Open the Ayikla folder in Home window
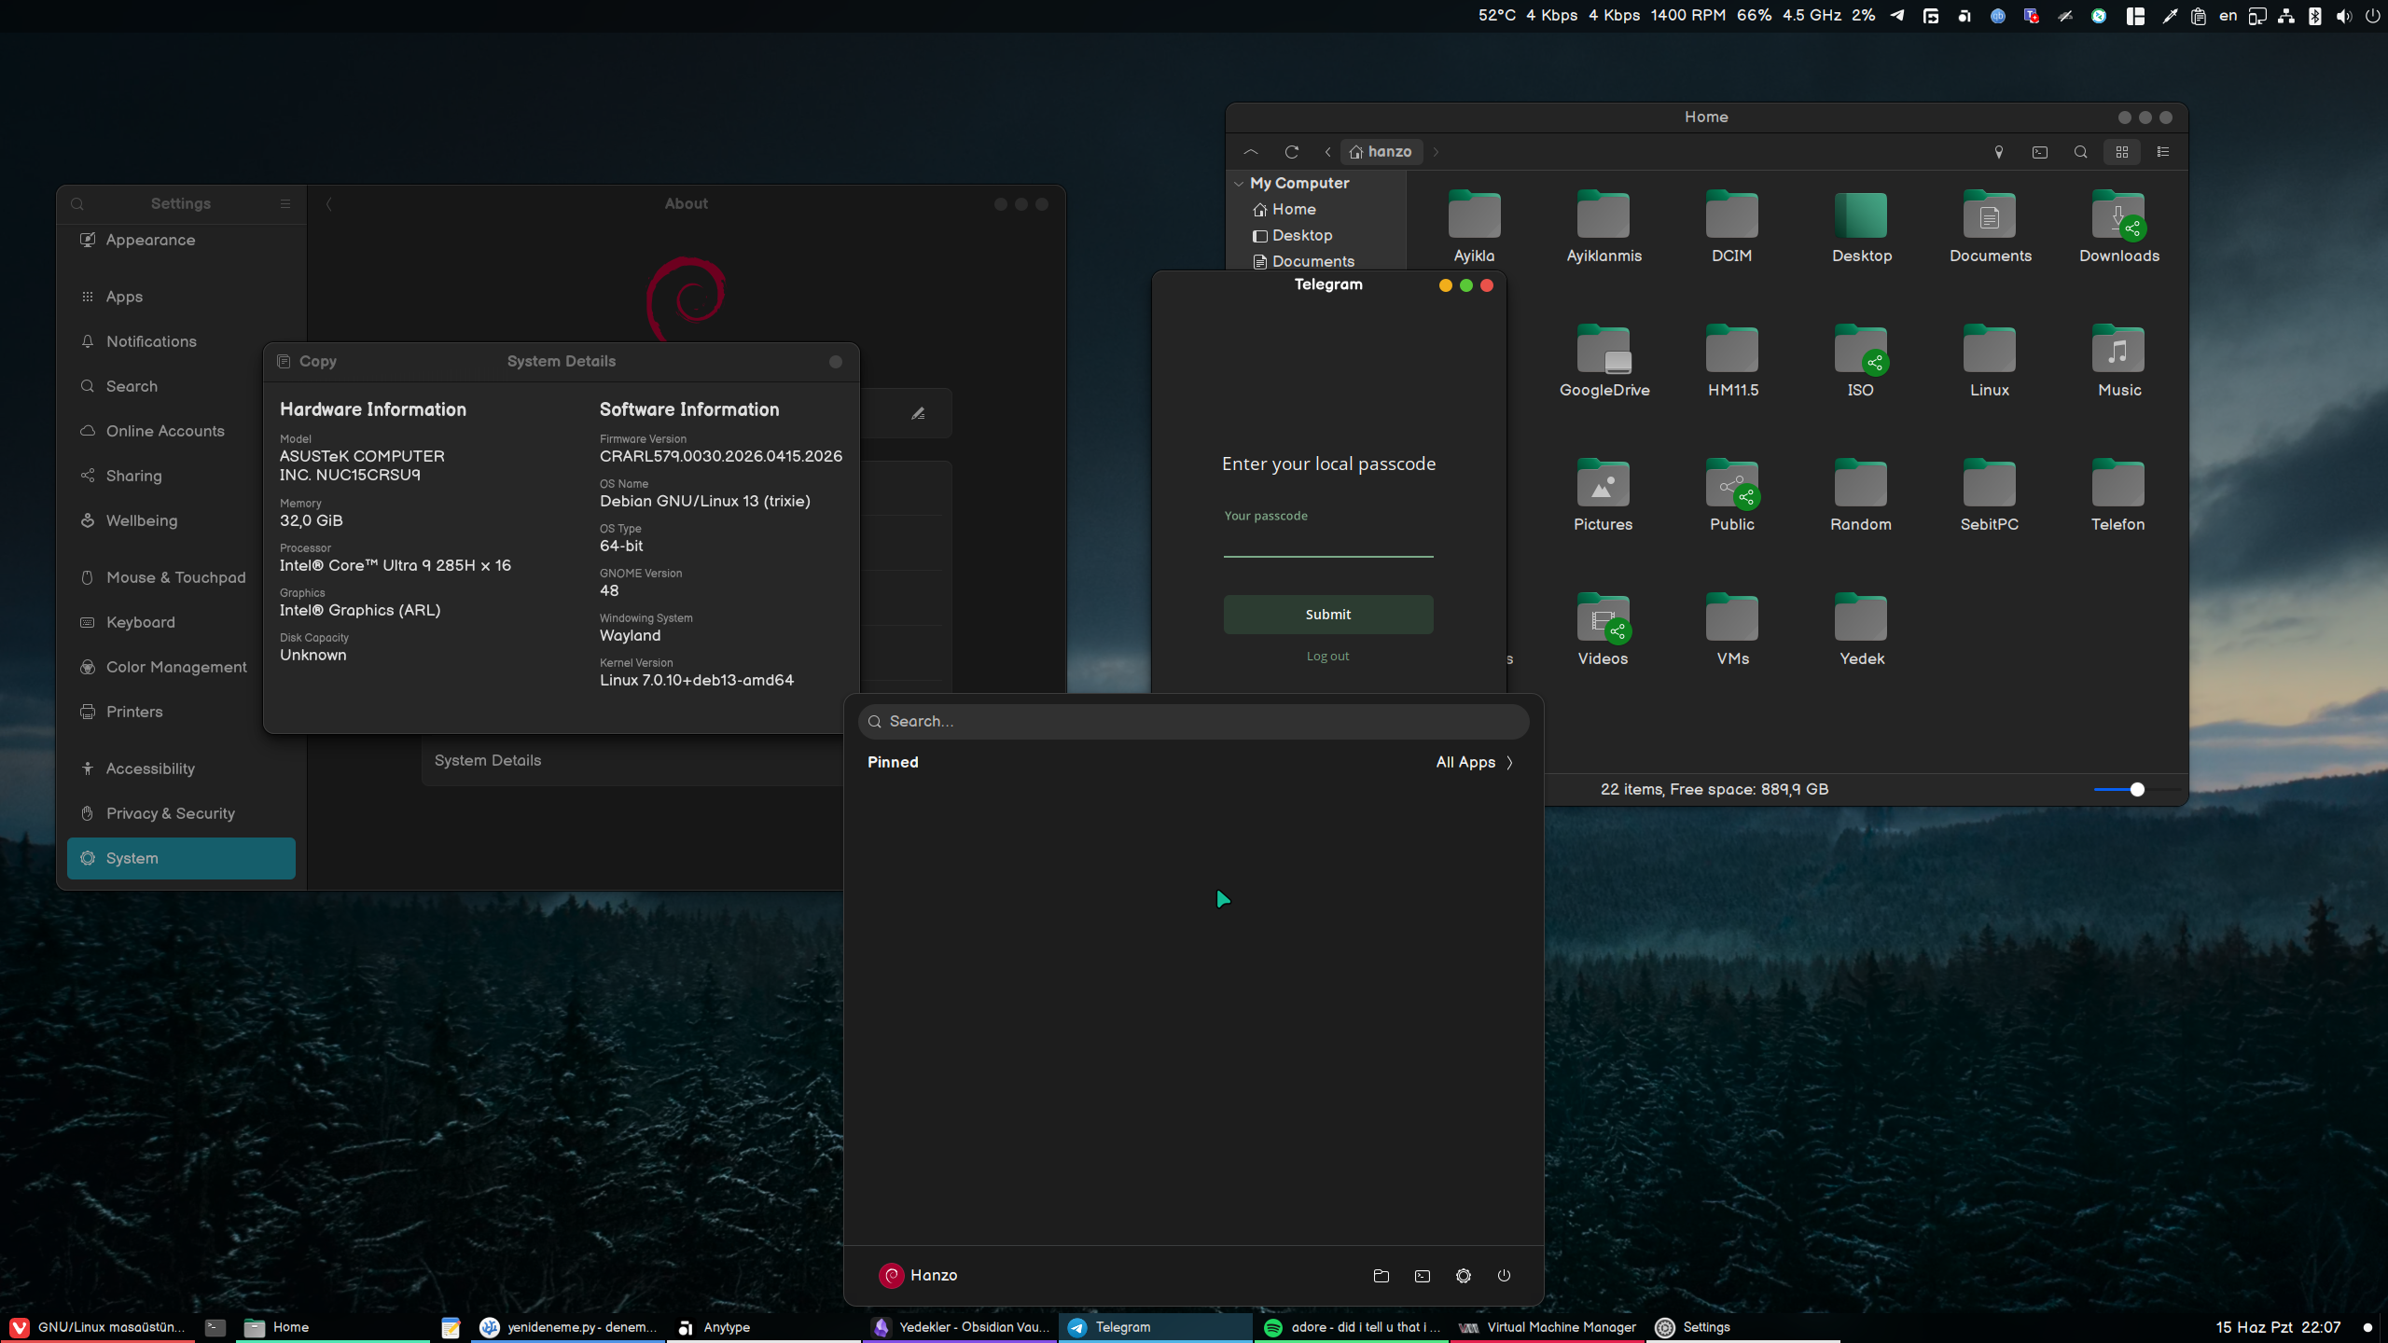 [1474, 228]
